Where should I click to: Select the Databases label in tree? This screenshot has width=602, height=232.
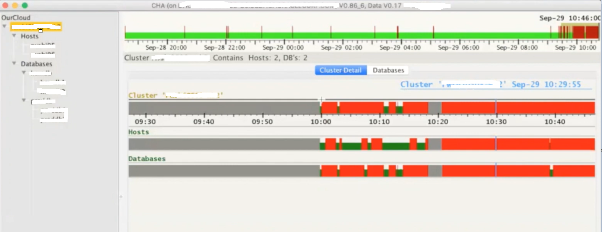click(x=36, y=64)
